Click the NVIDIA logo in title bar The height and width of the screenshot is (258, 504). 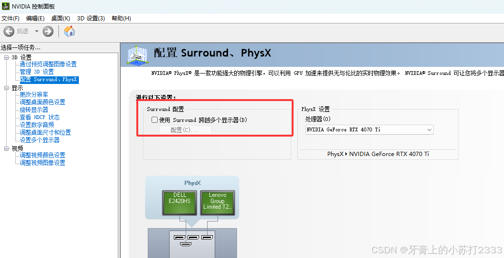click(6, 6)
